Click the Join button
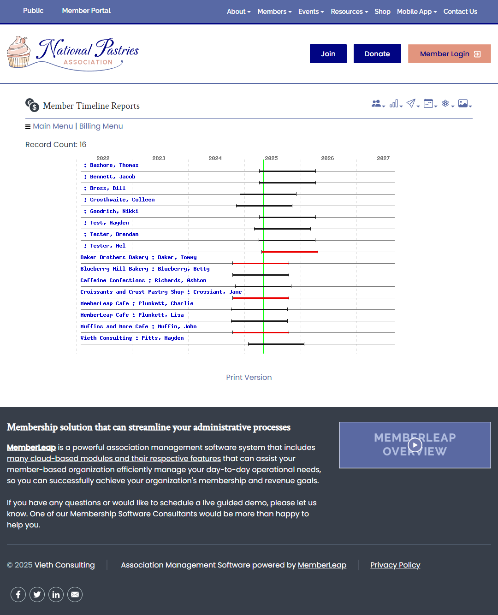This screenshot has height=615, width=498. pyautogui.click(x=328, y=54)
